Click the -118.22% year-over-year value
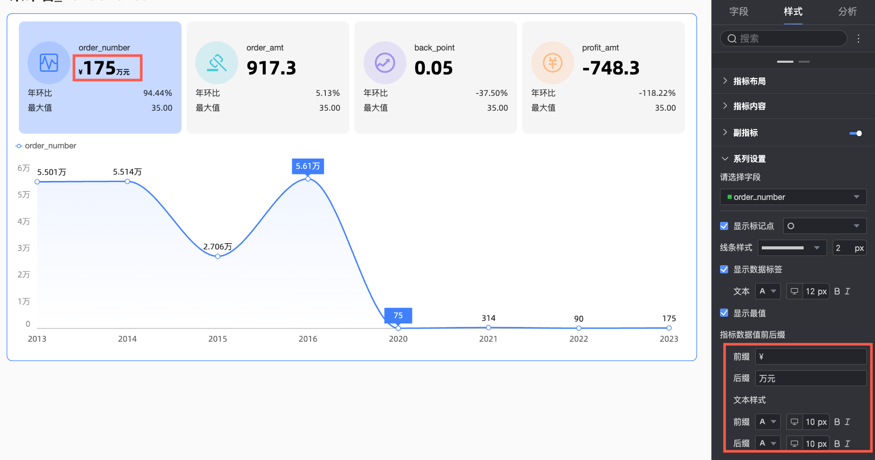The width and height of the screenshot is (875, 460). [657, 93]
